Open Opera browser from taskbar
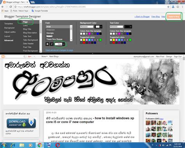Screen dimensions: 185x148 point(58,145)
